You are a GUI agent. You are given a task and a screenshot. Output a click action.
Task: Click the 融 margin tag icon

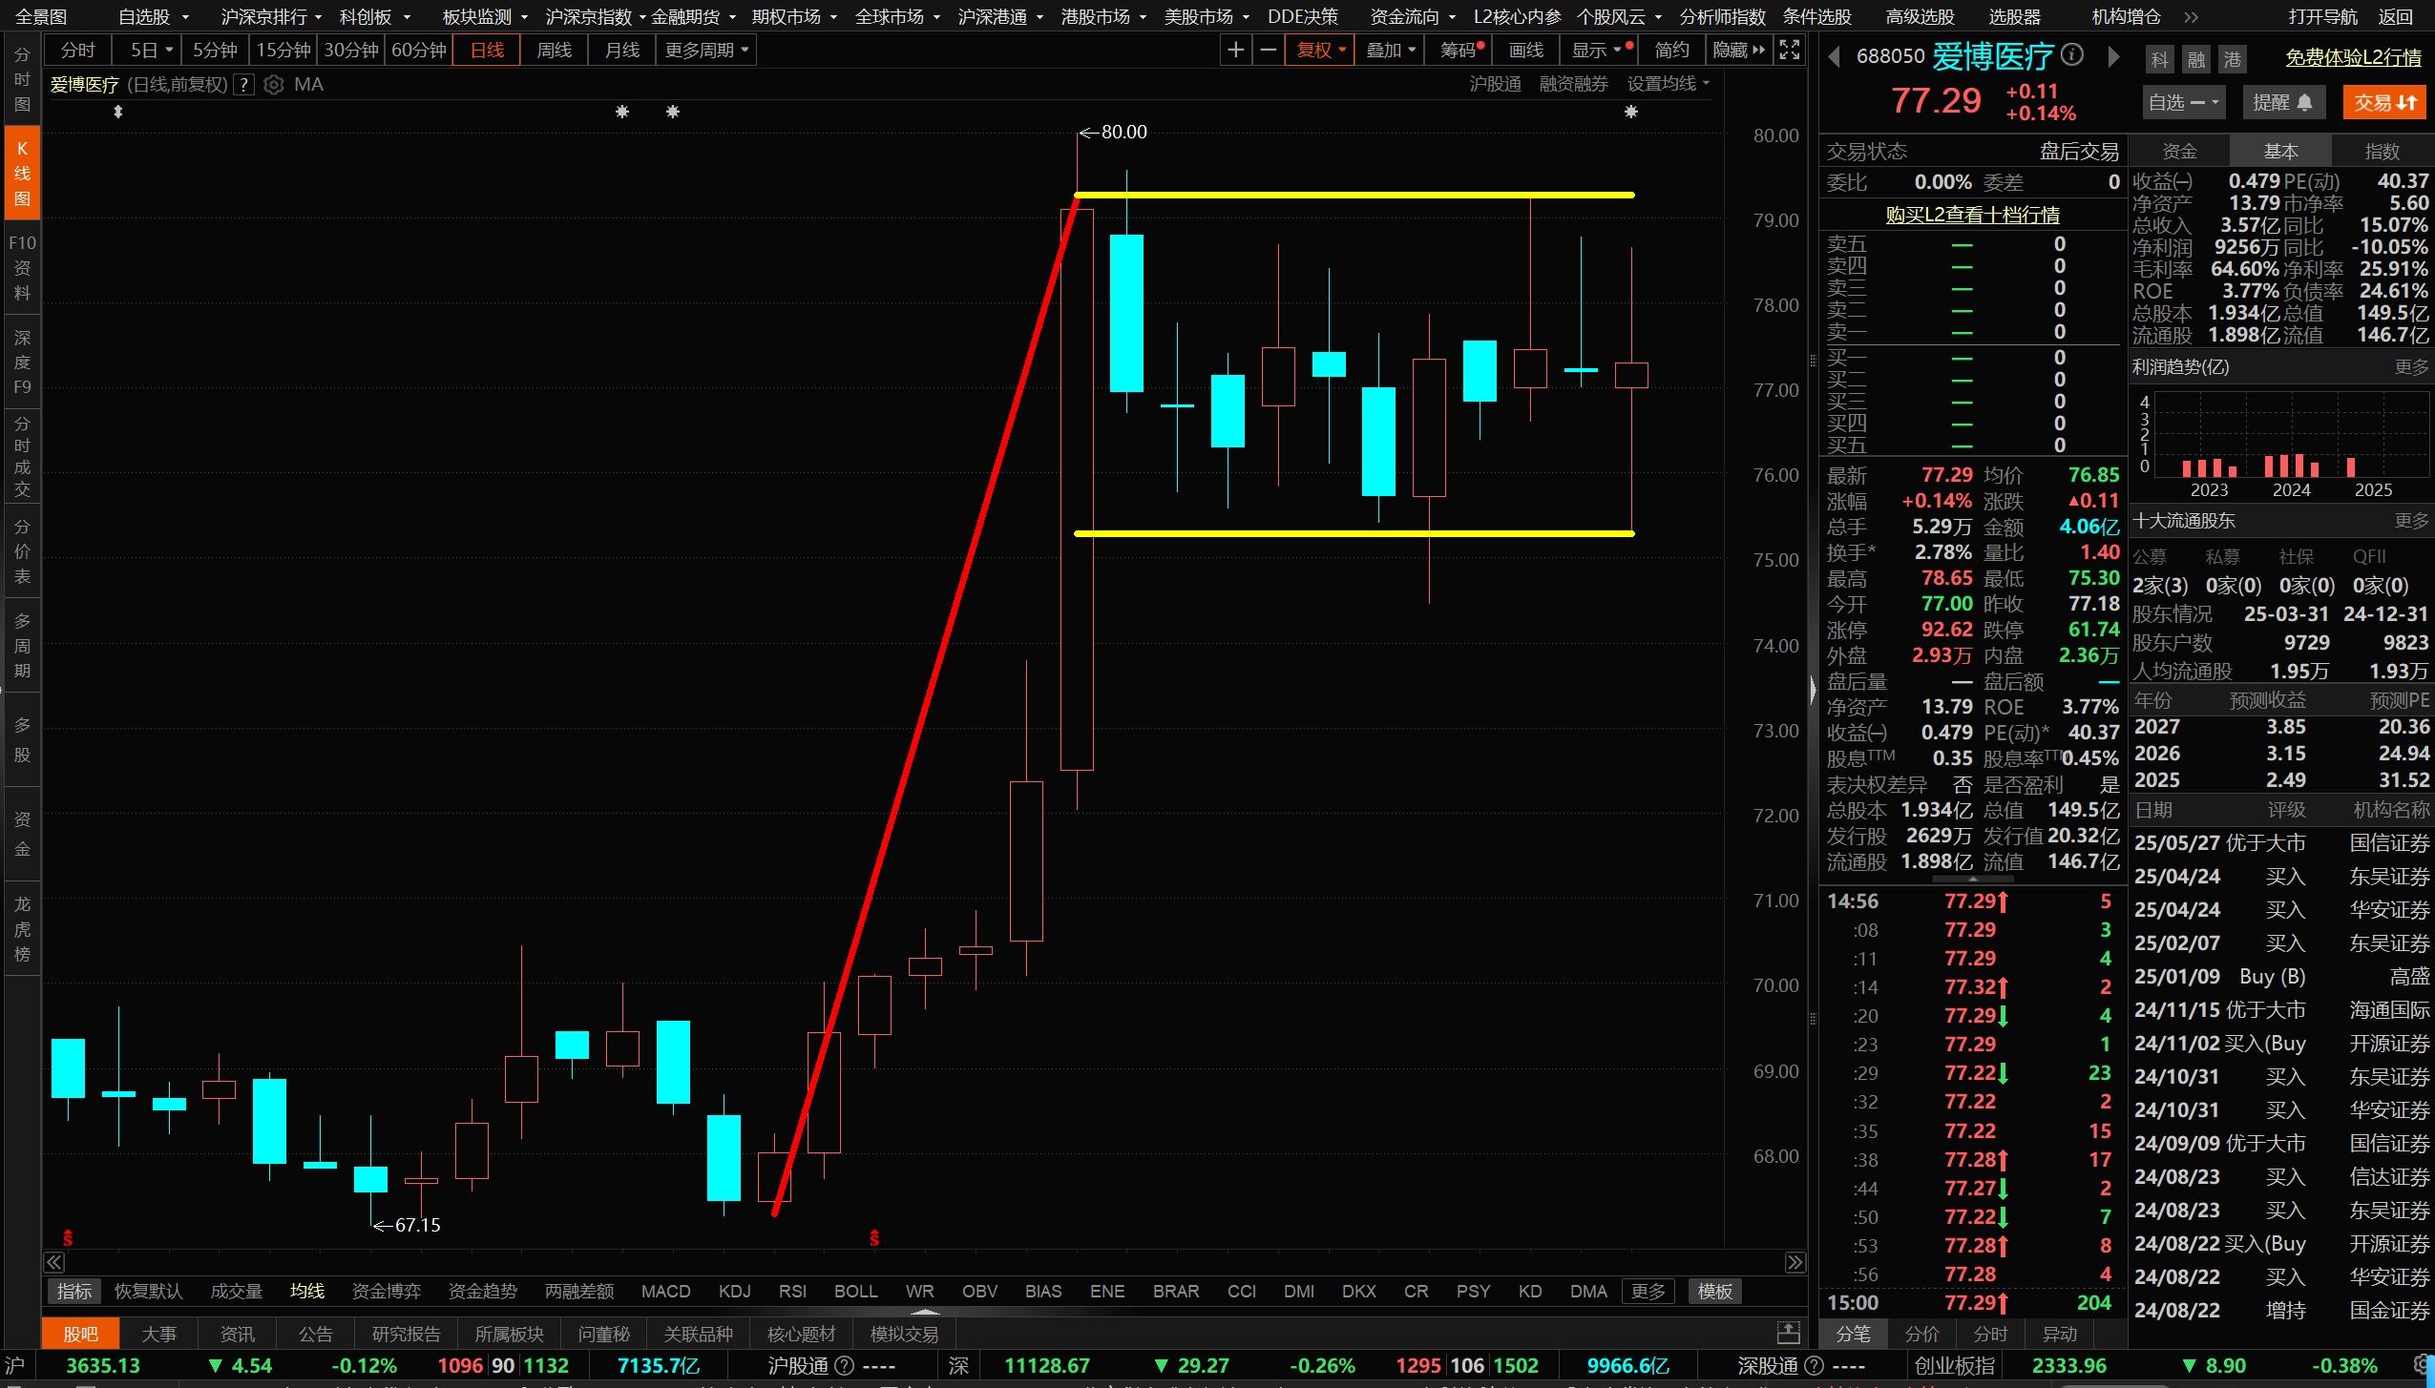pos(2195,59)
